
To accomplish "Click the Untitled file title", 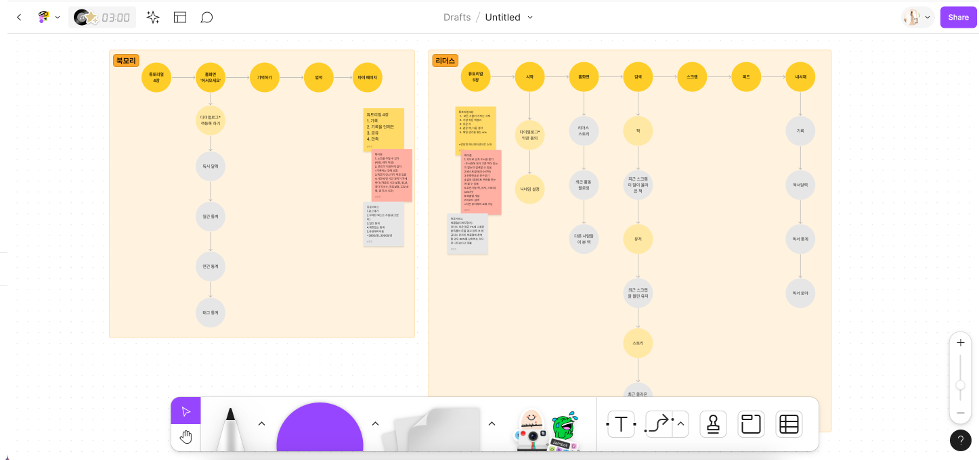I will tap(503, 18).
